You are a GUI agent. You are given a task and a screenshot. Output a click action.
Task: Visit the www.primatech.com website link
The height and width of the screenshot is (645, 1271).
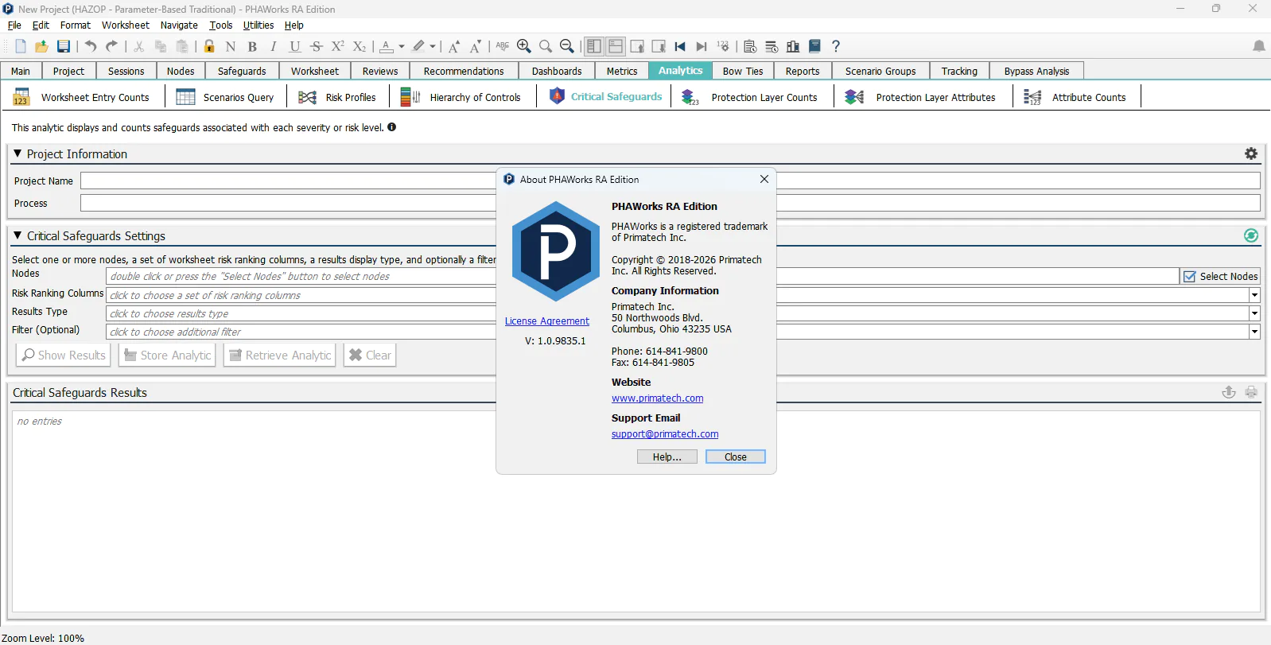tap(657, 398)
